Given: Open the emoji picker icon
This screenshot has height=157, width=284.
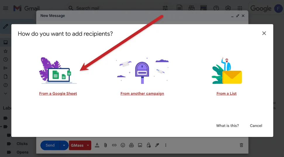Looking at the screenshot, I should [123, 145].
